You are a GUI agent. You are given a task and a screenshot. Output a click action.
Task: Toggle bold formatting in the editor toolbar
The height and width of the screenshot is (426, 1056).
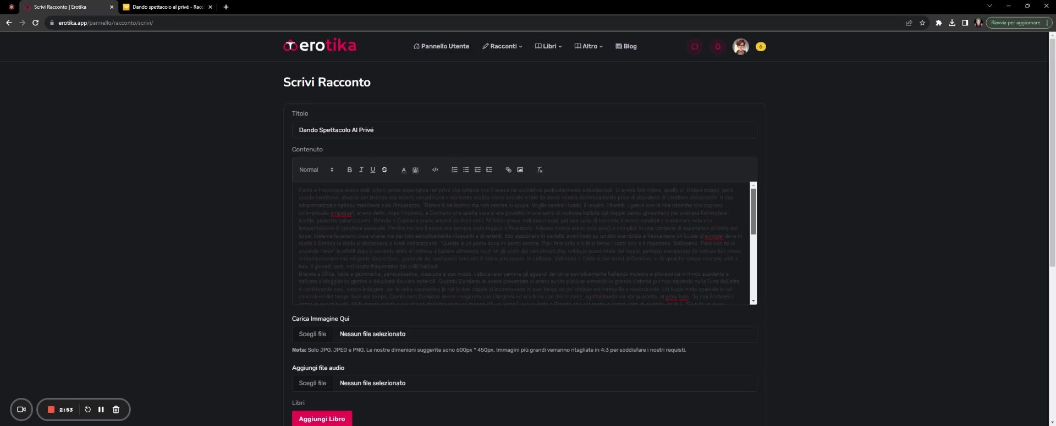349,170
